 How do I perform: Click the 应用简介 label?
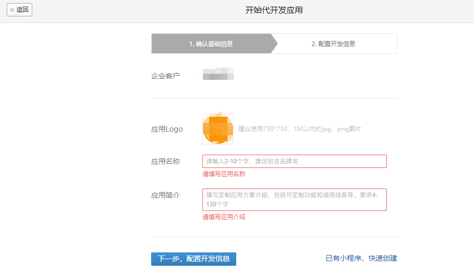click(x=166, y=196)
